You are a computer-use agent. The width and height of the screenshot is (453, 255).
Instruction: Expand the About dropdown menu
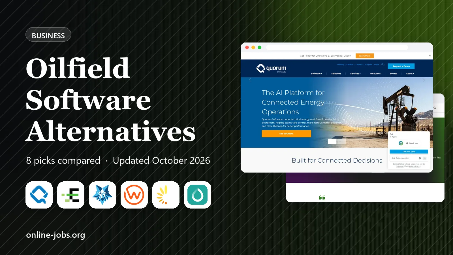pyautogui.click(x=410, y=74)
